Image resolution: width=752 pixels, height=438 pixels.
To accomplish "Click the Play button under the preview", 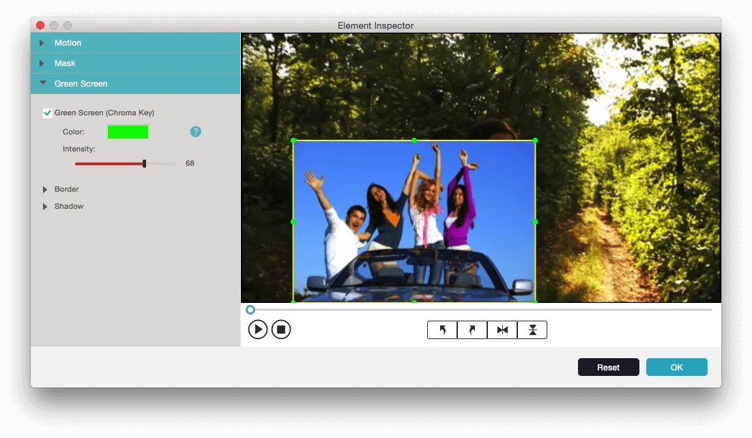I will [x=257, y=330].
